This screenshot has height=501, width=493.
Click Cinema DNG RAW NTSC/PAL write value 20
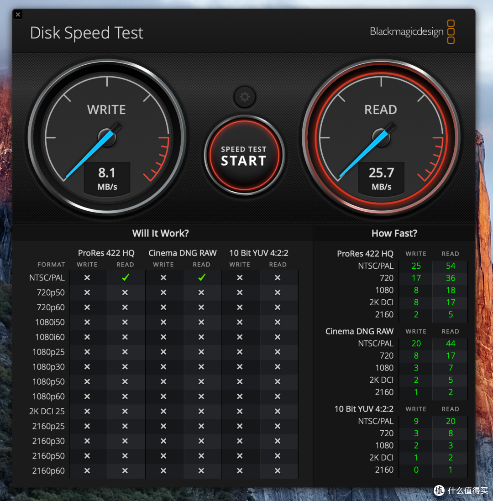click(x=416, y=344)
